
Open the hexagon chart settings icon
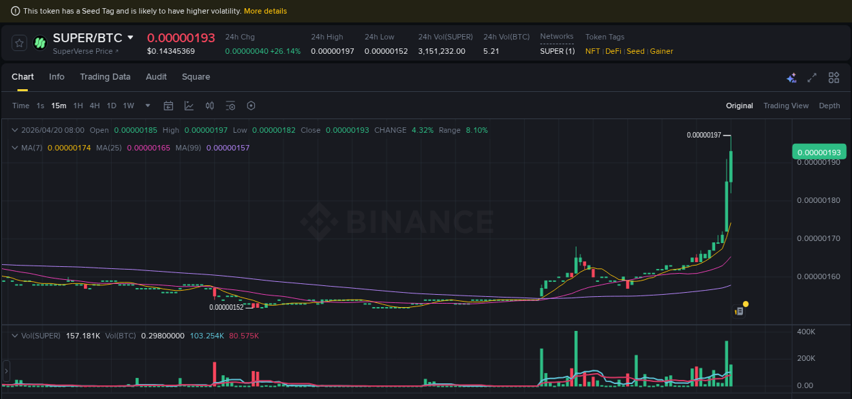coord(251,106)
